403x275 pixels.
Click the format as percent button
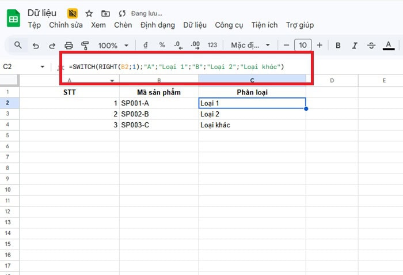click(162, 45)
